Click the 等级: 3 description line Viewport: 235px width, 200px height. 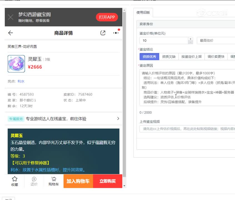click(18, 156)
